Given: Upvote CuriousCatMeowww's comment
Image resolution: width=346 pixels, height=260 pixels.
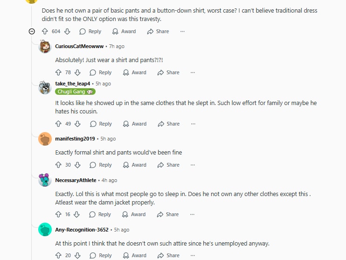Looking at the screenshot, I should (x=59, y=72).
